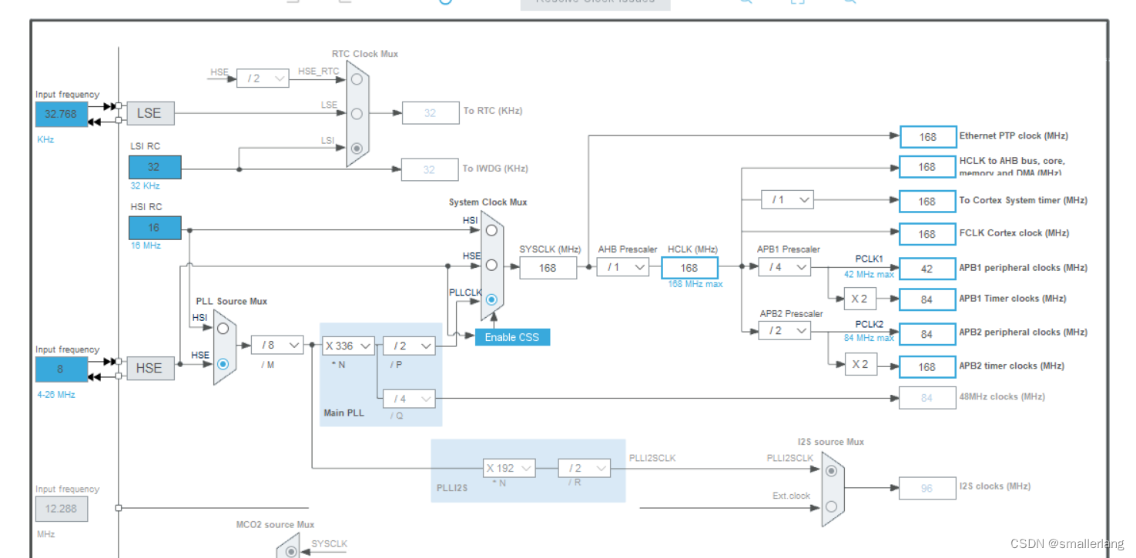Click the 'RTC Clock Mux' title
1136x558 pixels.
coord(365,54)
